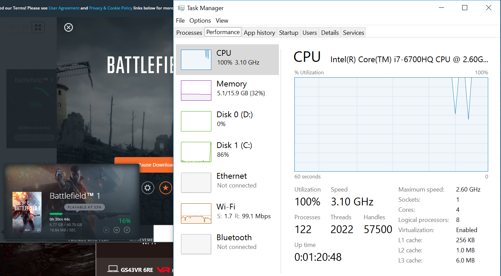Select the Memory performance entry
The image size is (501, 276).
[227, 90]
